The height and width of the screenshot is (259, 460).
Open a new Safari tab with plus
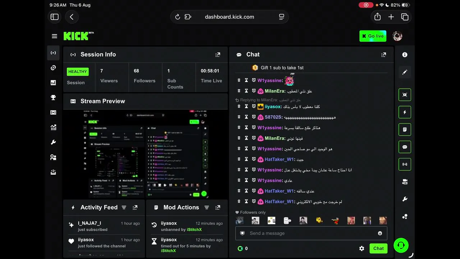pos(391,17)
